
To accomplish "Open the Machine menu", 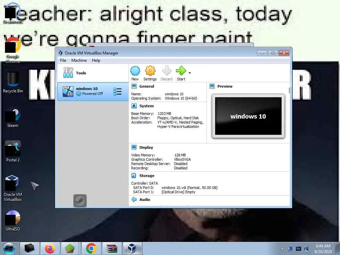I will point(79,60).
